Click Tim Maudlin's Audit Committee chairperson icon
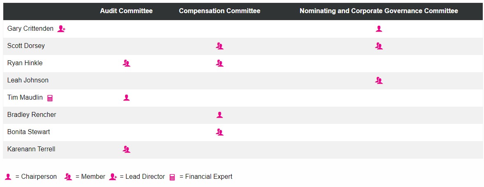 [126, 98]
